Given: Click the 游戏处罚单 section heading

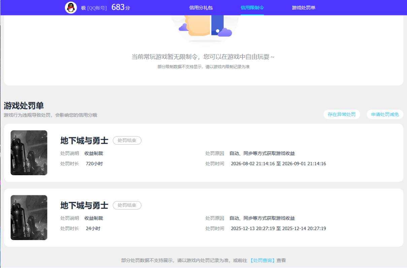Looking at the screenshot, I should [x=24, y=106].
